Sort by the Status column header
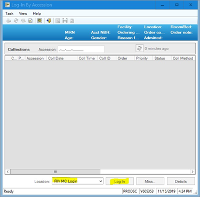 (162, 58)
